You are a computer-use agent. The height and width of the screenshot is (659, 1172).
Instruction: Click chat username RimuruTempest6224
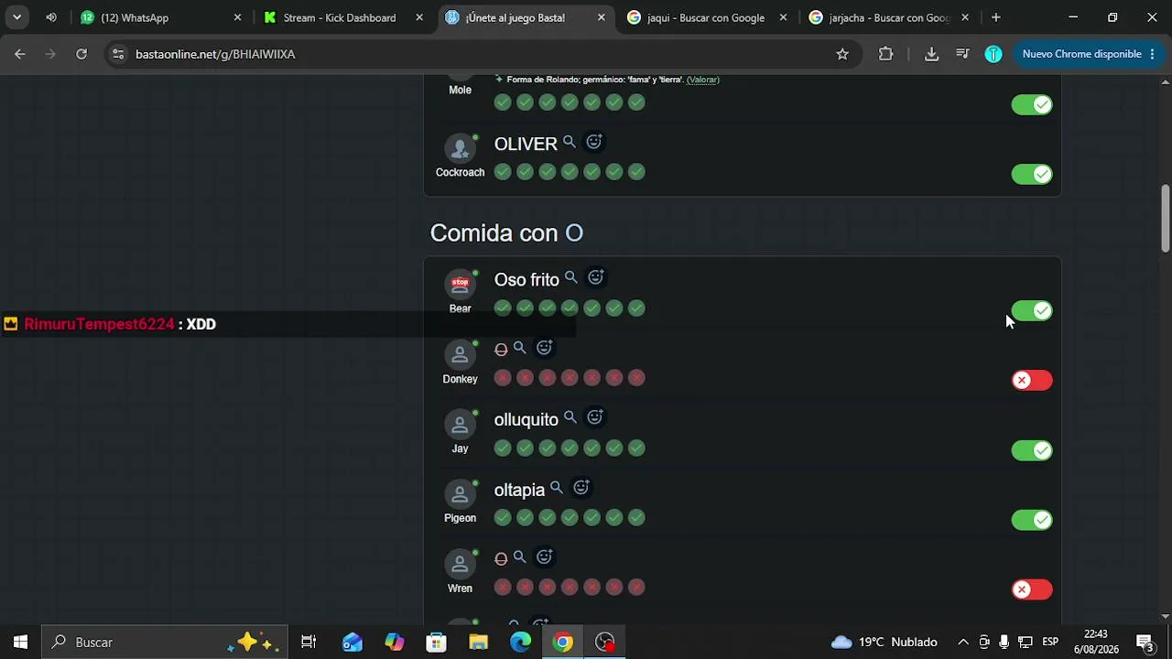[99, 324]
